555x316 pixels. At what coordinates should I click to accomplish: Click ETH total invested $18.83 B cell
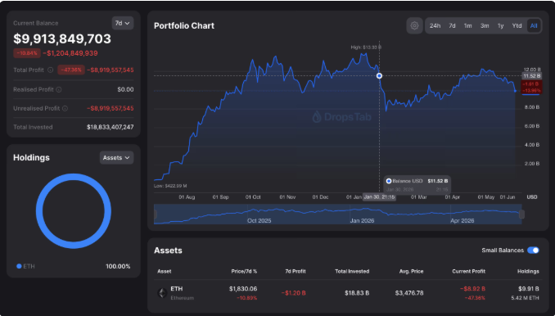(x=357, y=293)
